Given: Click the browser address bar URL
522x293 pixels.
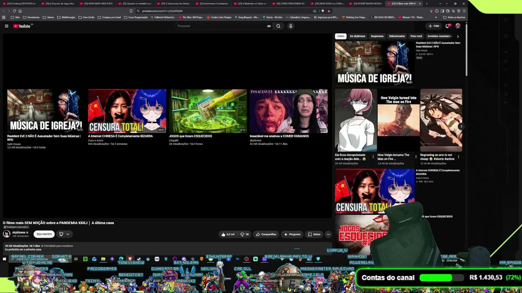Looking at the screenshot, I should (162, 11).
